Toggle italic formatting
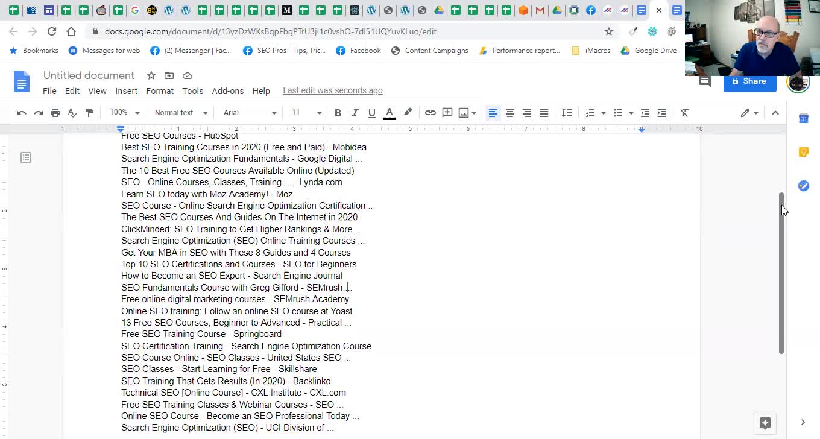Viewport: 820px width, 439px height. coord(355,113)
